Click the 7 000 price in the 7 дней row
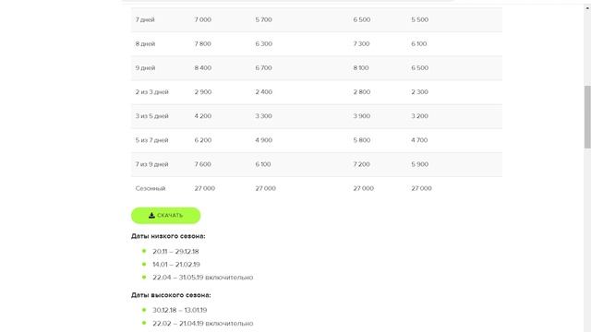This screenshot has width=591, height=332. (x=203, y=19)
